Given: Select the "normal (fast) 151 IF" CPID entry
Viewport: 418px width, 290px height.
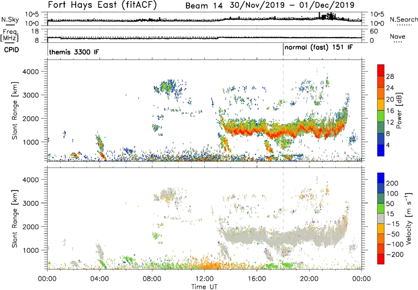Looking at the screenshot, I should coord(319,48).
